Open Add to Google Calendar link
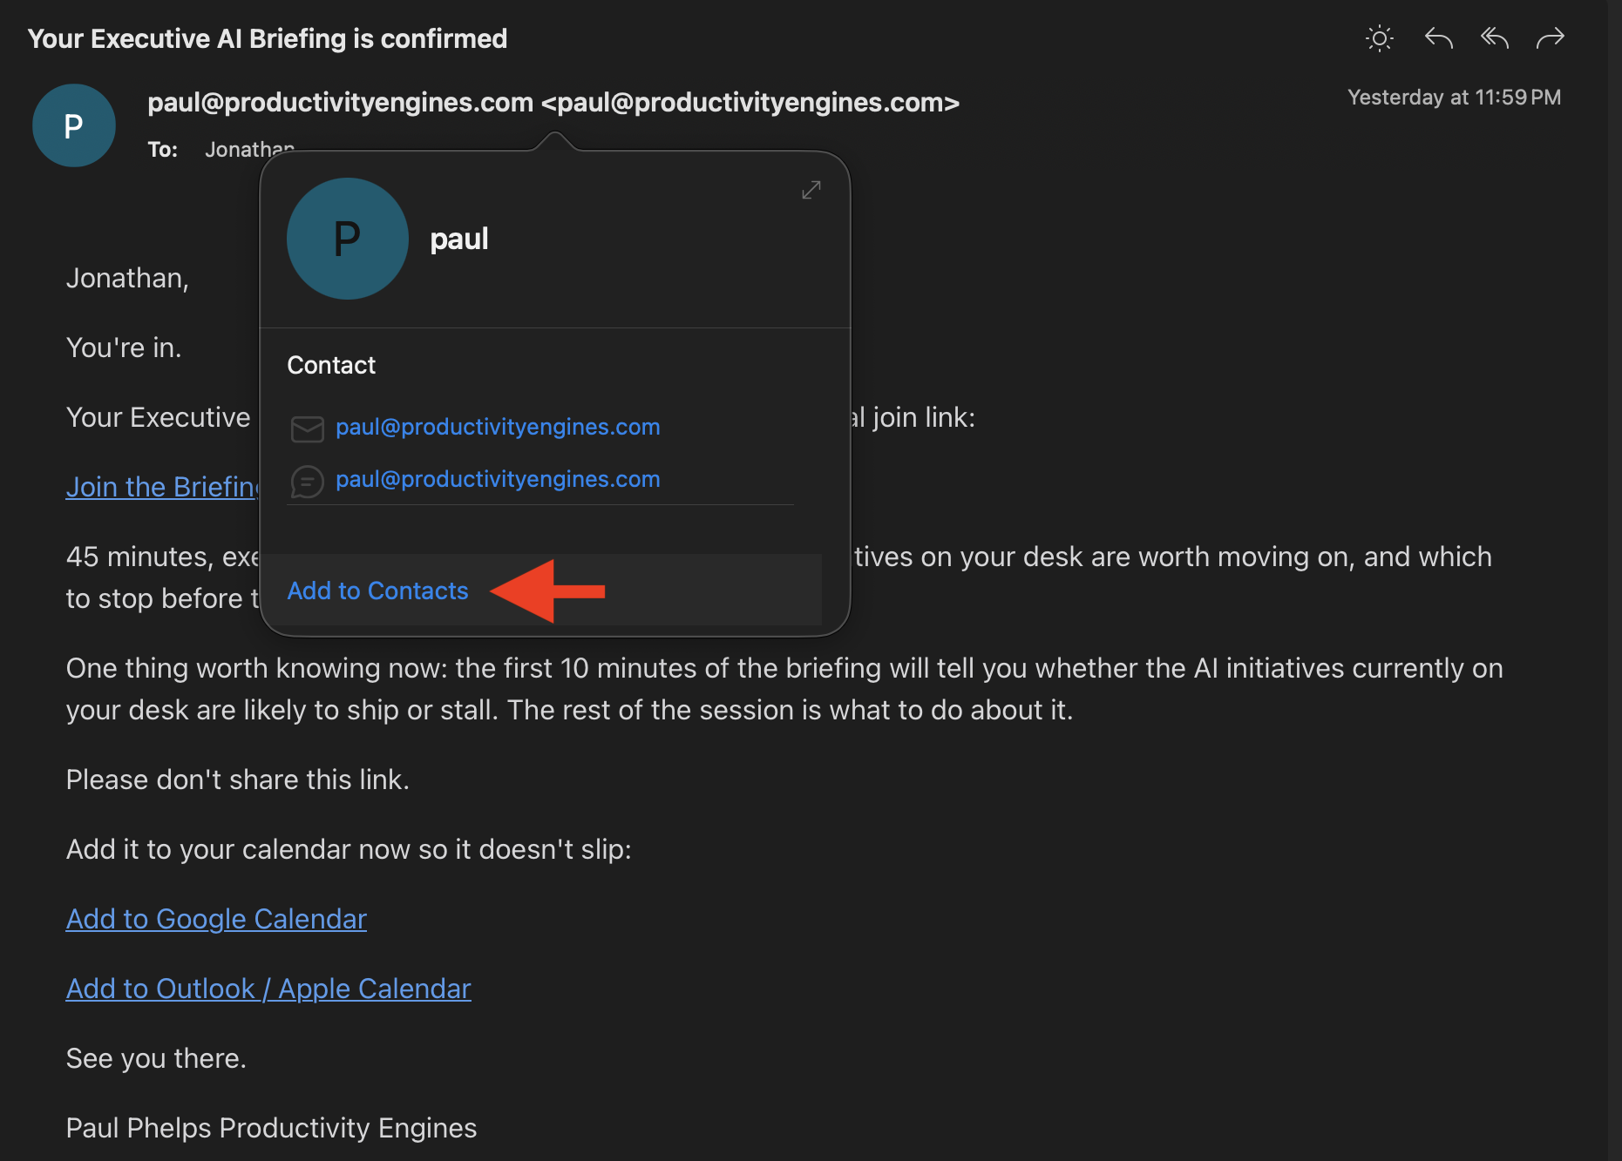The image size is (1622, 1161). [216, 919]
